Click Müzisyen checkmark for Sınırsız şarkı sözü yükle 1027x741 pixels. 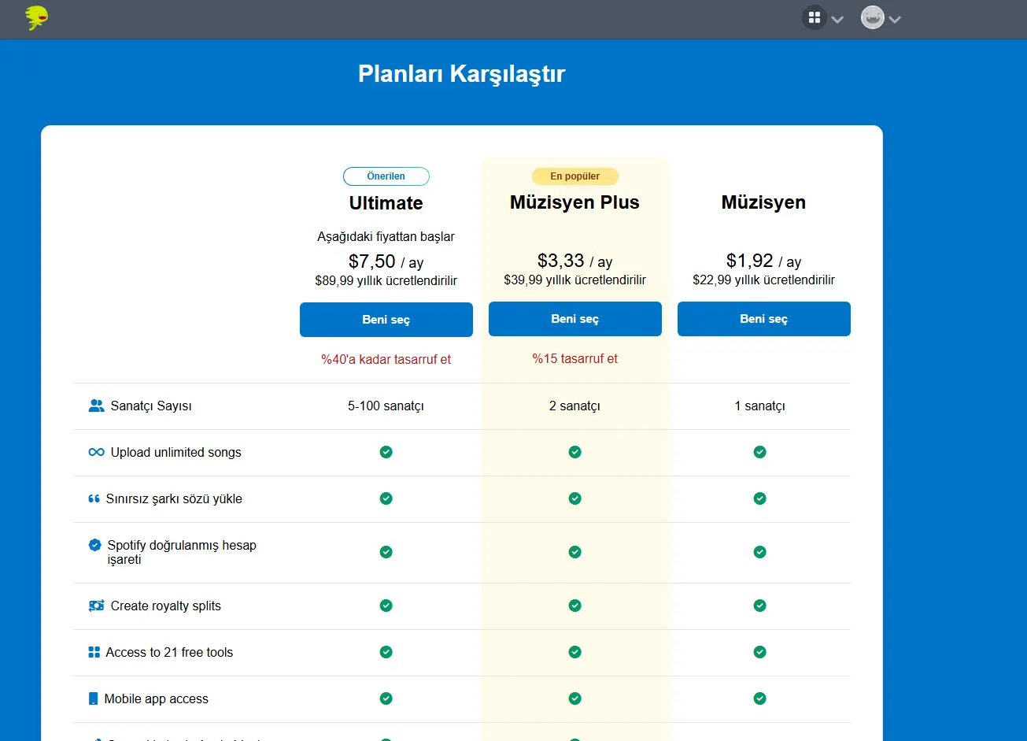[x=759, y=498]
